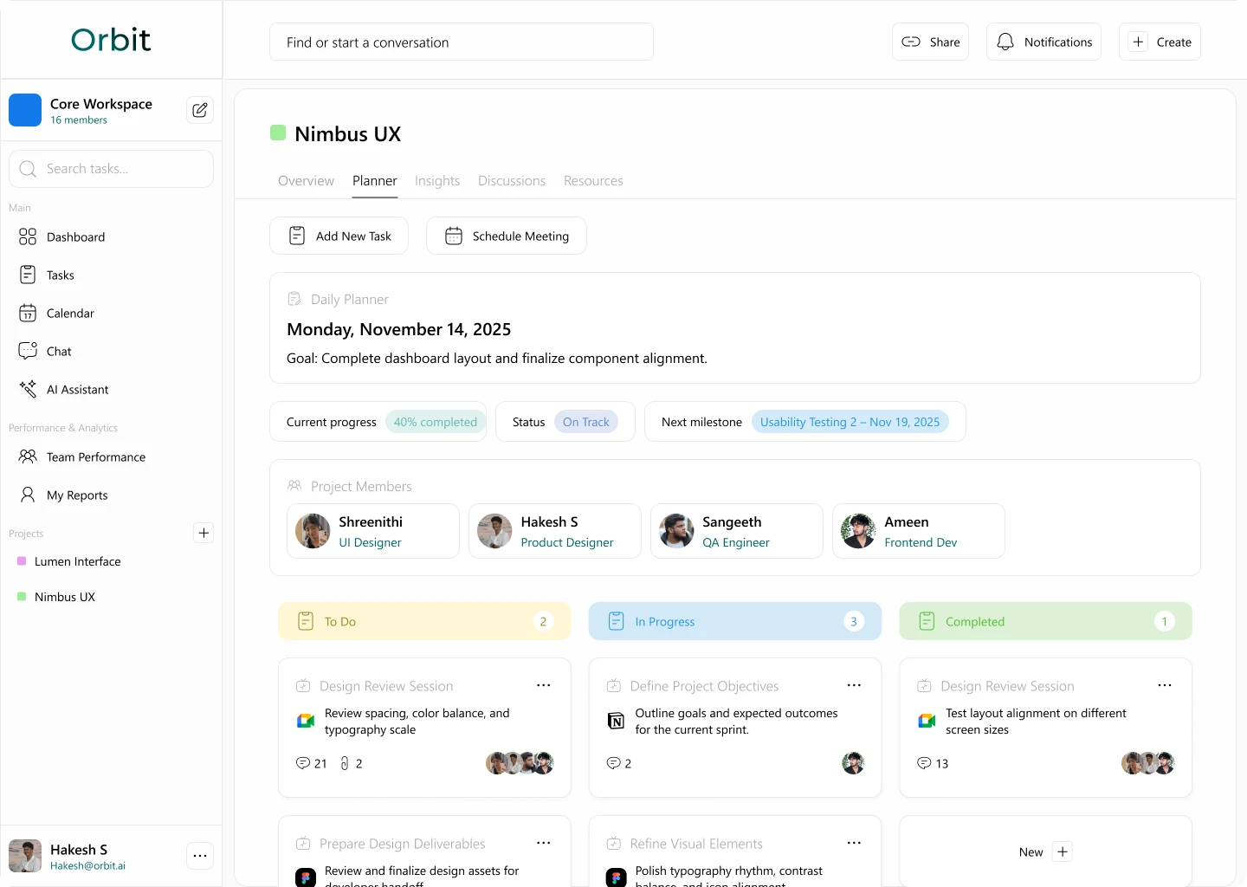Click the comments icon on Define Project Objectives
1247x887 pixels.
[x=613, y=763]
